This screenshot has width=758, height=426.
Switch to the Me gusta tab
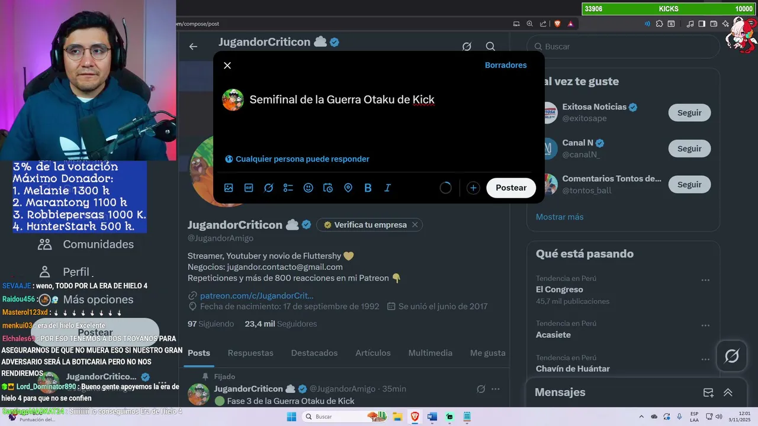tap(488, 353)
